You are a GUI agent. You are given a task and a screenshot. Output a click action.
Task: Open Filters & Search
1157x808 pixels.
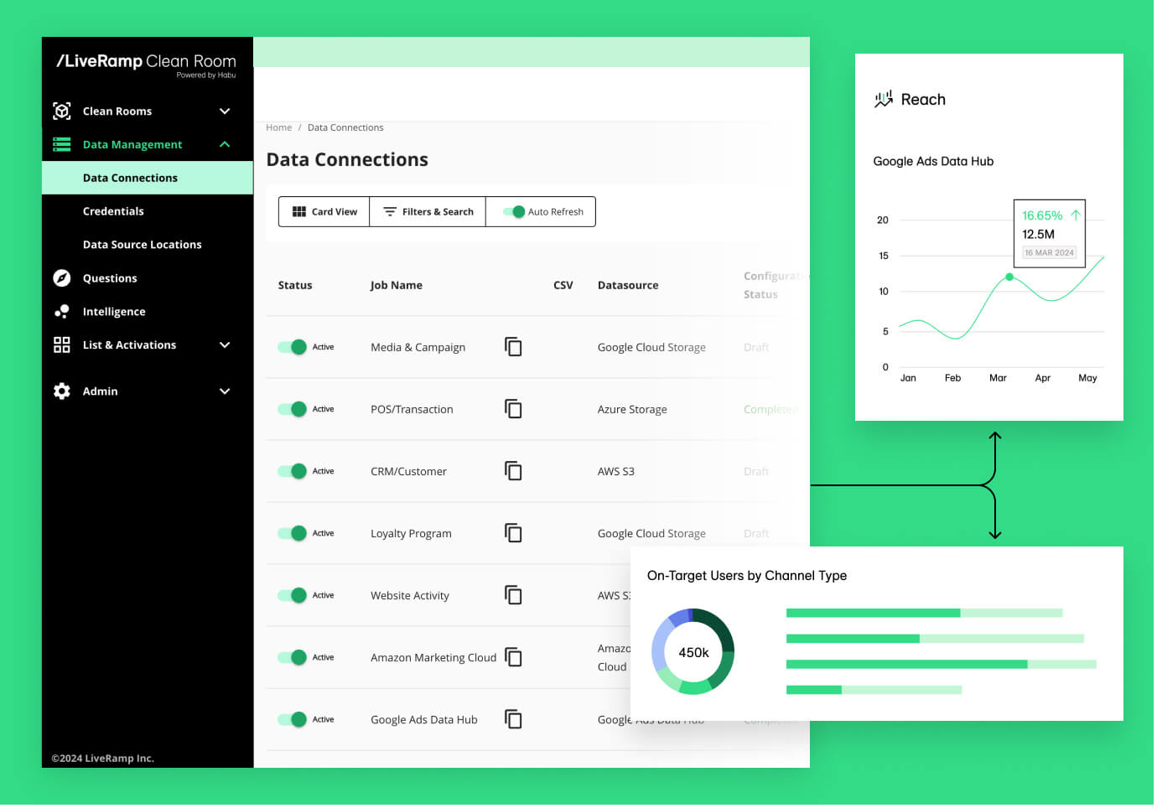[x=428, y=212]
